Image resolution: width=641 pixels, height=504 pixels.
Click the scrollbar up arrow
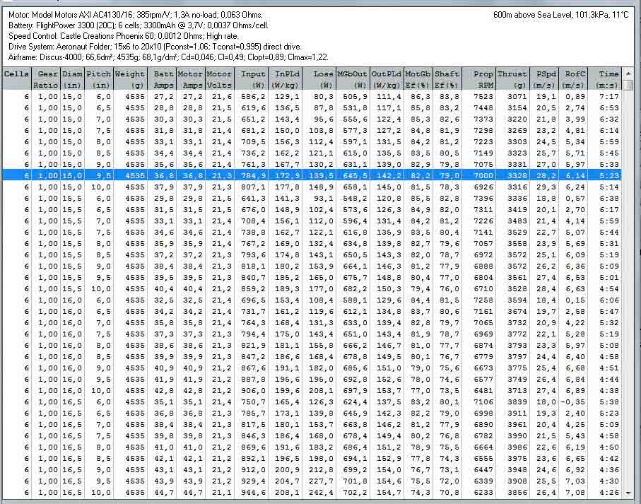coord(629,73)
